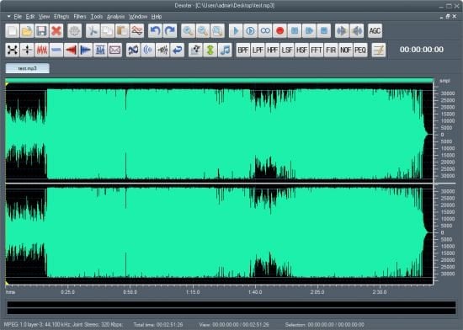Expand the dropdown arrow beside File menu
This screenshot has height=330, width=463.
tap(9, 17)
